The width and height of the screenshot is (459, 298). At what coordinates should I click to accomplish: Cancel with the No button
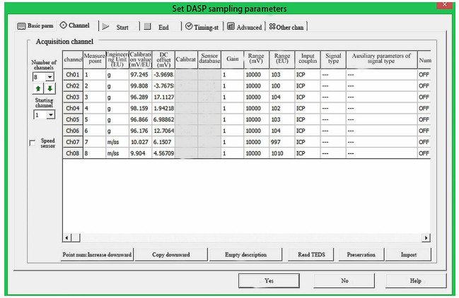coord(344,280)
